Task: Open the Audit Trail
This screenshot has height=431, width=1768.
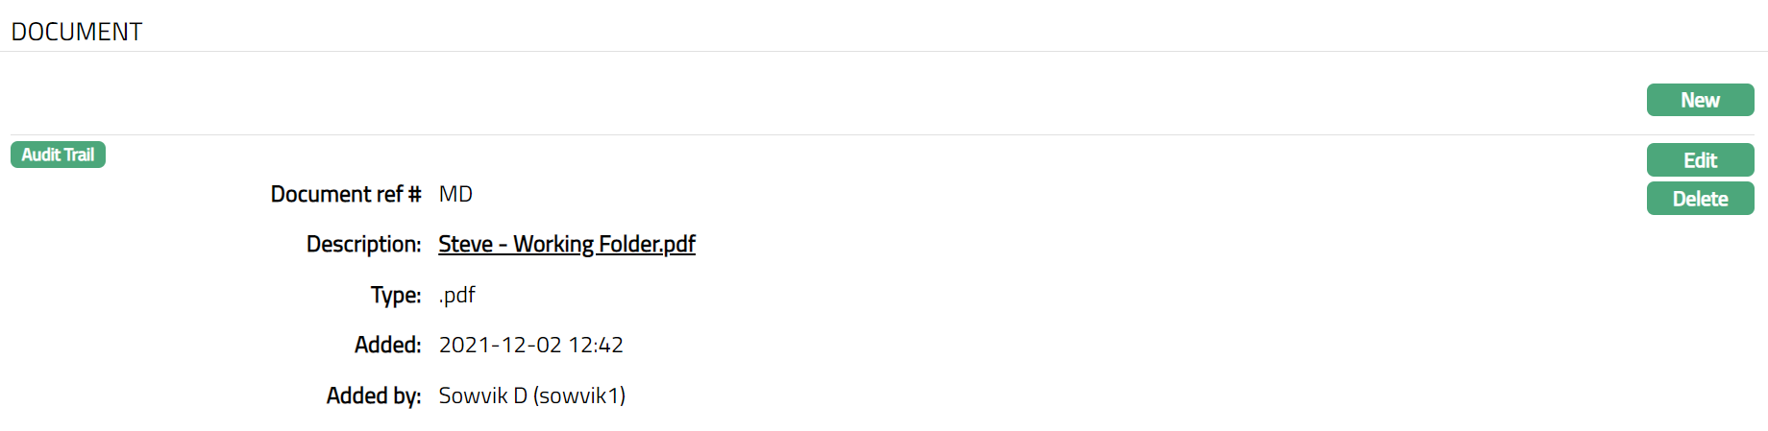Action: [x=58, y=155]
